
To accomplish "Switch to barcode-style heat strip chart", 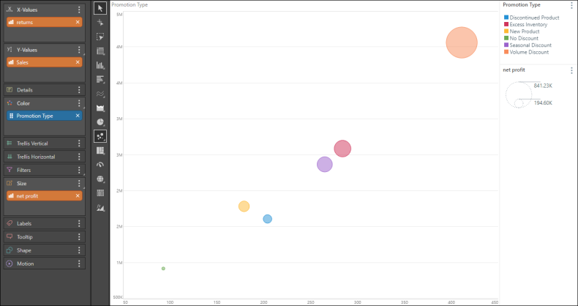I will click(x=100, y=193).
